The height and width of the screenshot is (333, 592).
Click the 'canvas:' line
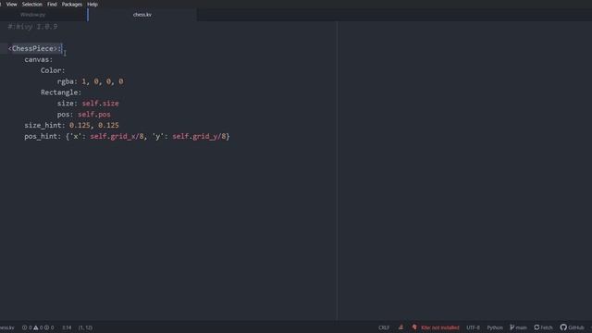coord(39,59)
